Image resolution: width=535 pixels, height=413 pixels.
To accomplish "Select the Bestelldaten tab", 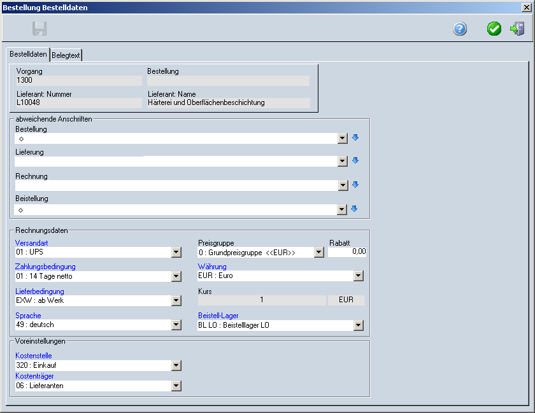I will pos(28,55).
